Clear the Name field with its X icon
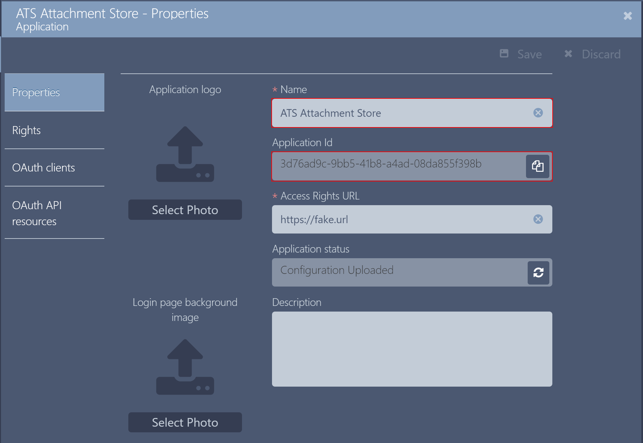643x443 pixels. point(538,113)
